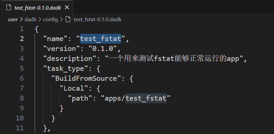Image resolution: width=274 pixels, height=134 pixels.
Task: Open the 'user' breadcrumb segment
Action: [13, 20]
